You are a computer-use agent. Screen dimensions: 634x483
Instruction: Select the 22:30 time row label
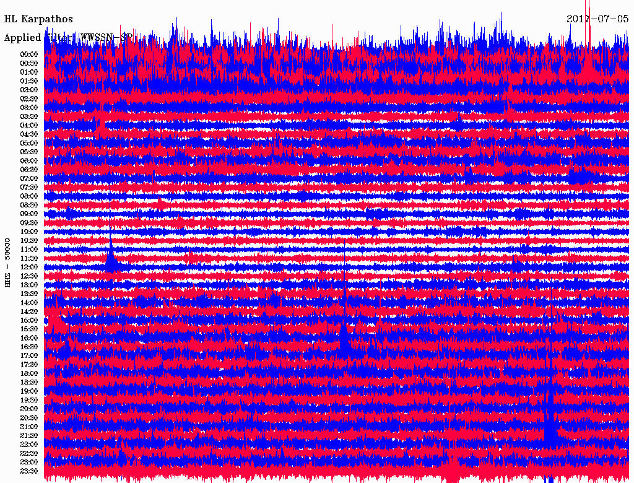coord(29,453)
